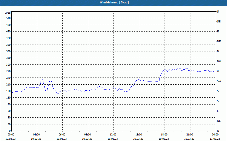Screen dimensions: 227x142
Task: Select the 18:00 time label
Action: click(x=164, y=135)
